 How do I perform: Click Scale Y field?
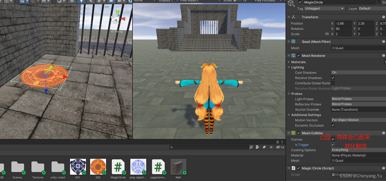tap(366, 34)
